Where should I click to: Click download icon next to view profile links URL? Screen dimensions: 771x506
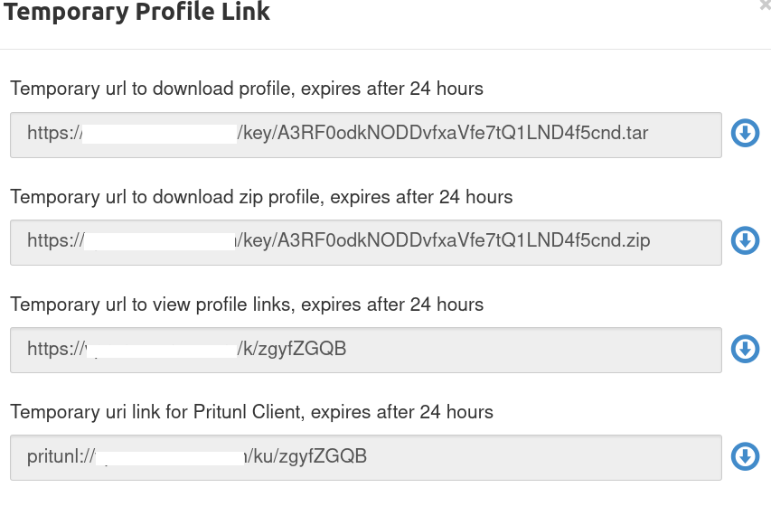click(x=744, y=349)
